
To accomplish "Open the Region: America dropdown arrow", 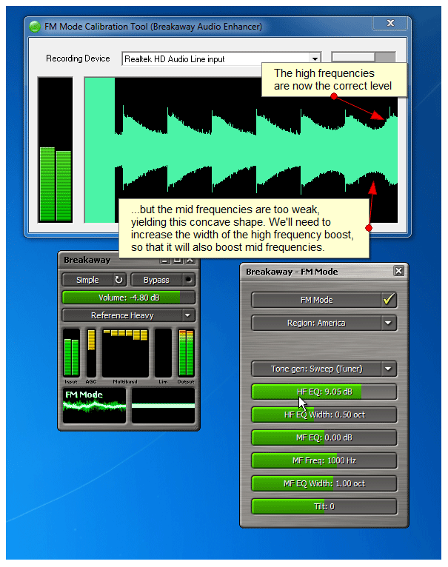I will [388, 323].
